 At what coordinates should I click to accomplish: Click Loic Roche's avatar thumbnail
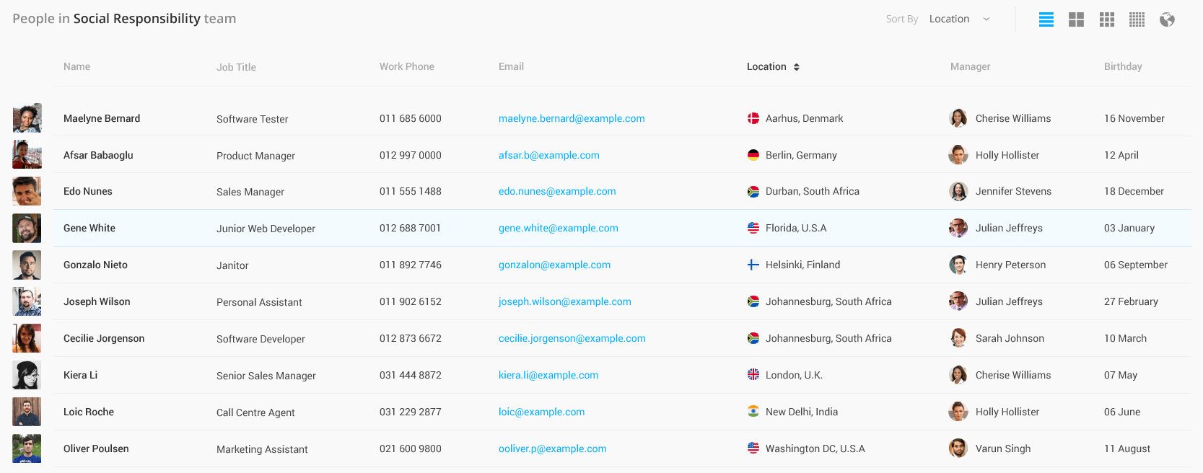pos(27,412)
